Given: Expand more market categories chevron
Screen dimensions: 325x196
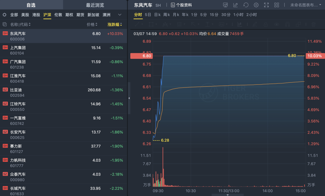Looking at the screenshot, I should coord(119,15).
